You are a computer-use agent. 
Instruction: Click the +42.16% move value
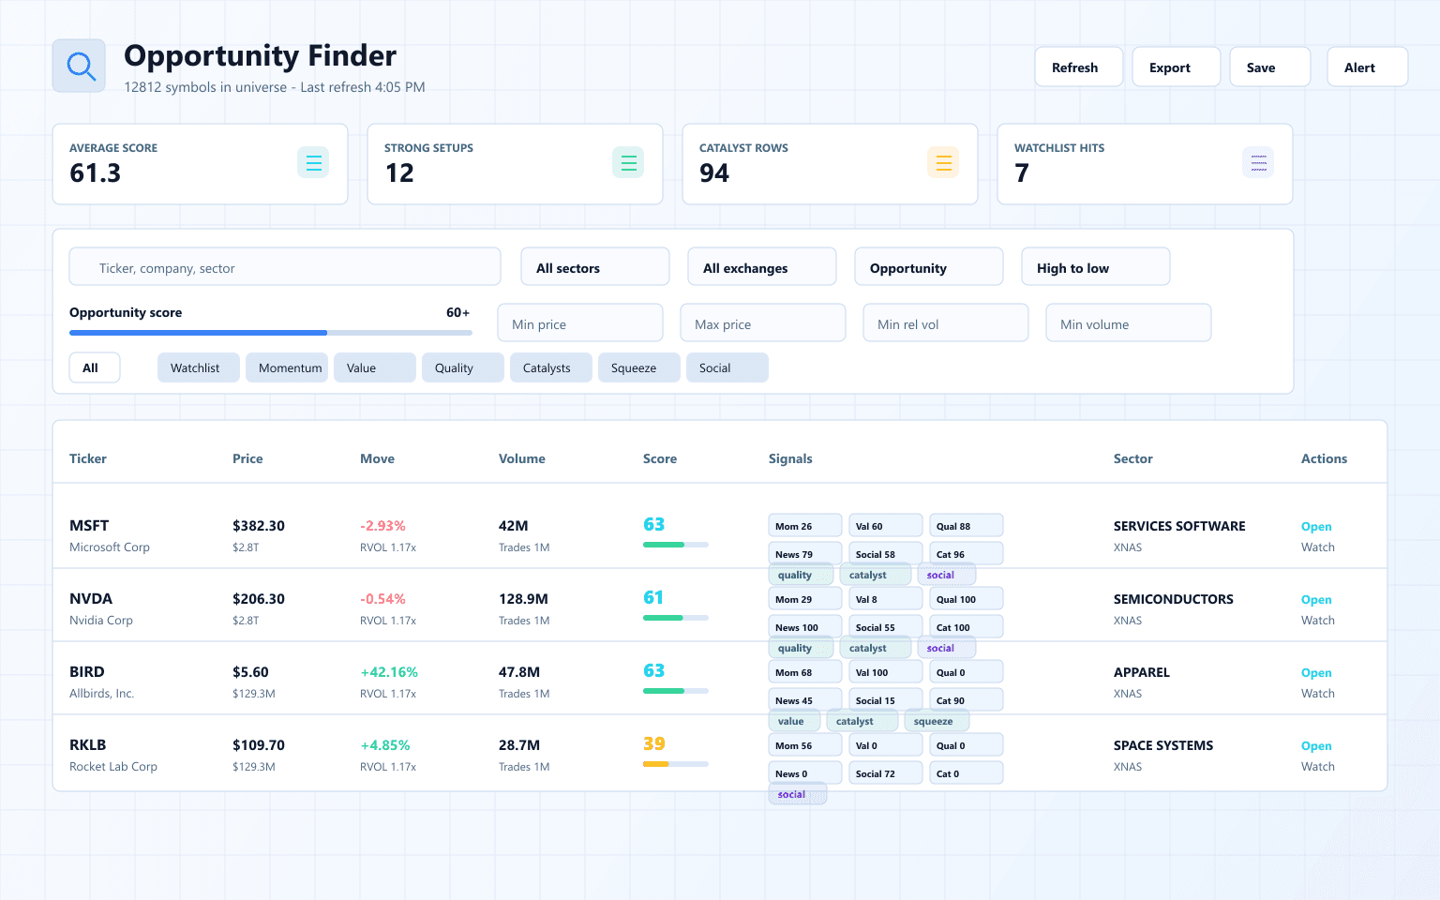(389, 672)
